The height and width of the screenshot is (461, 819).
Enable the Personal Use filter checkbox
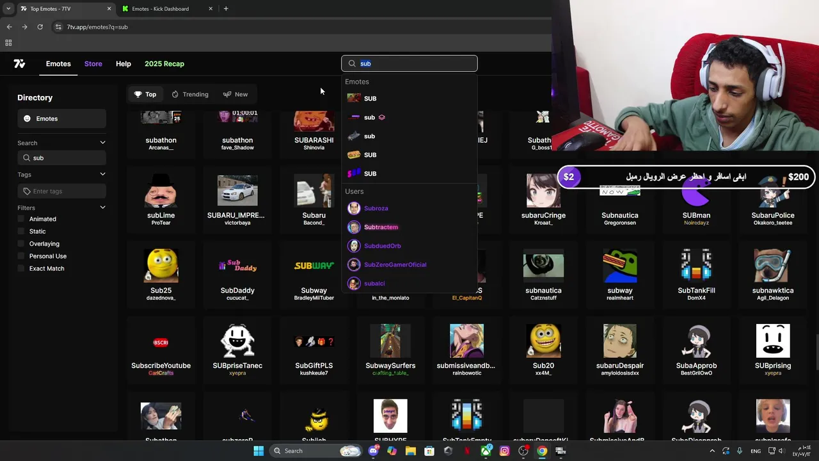21,256
